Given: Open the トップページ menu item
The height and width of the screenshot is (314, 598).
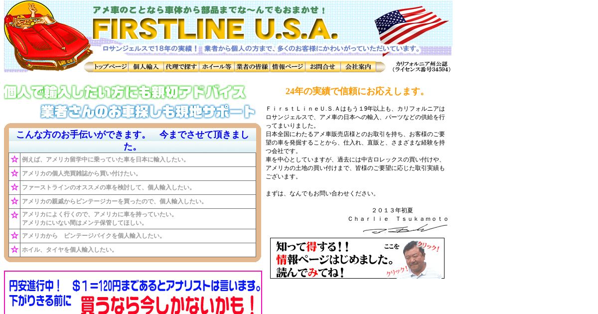Looking at the screenshot, I should 110,67.
